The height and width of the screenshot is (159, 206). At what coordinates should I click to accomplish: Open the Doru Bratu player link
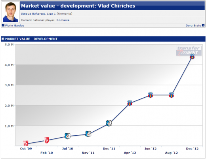pyautogui.click(x=193, y=25)
